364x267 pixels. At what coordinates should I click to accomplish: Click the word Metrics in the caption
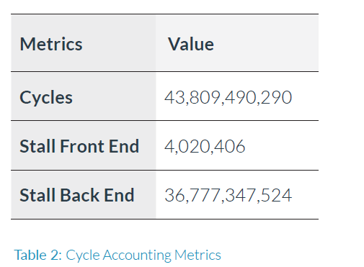pyautogui.click(x=197, y=255)
